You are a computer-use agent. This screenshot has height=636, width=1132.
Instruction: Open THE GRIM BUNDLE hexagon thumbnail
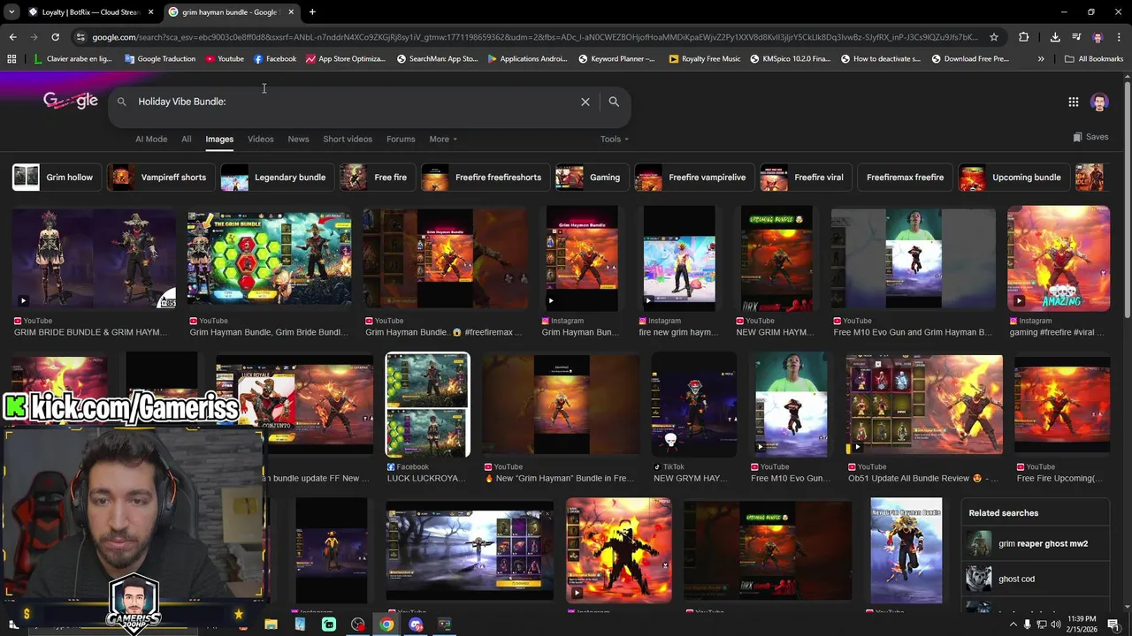[x=269, y=259]
